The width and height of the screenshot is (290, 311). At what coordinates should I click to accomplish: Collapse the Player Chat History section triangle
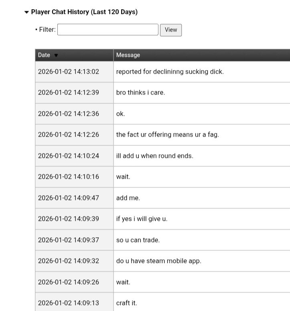click(x=26, y=12)
